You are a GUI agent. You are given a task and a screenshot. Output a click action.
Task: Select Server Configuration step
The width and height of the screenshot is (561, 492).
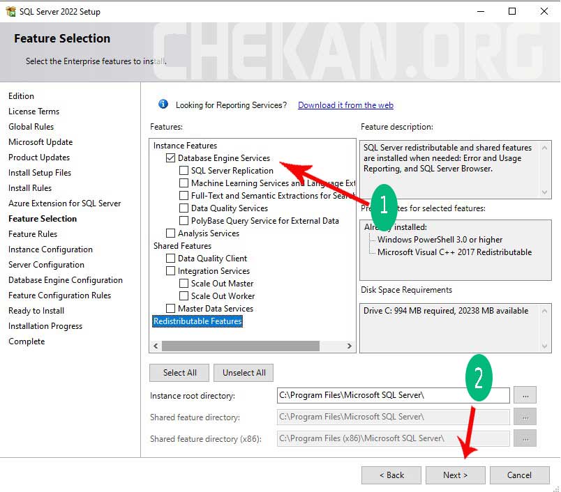[46, 265]
